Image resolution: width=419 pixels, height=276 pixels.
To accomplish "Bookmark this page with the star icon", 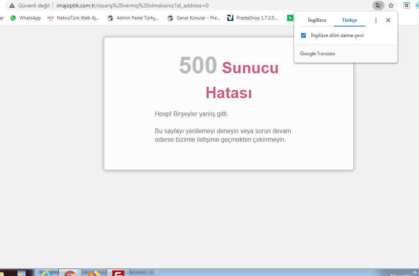I will [x=391, y=5].
